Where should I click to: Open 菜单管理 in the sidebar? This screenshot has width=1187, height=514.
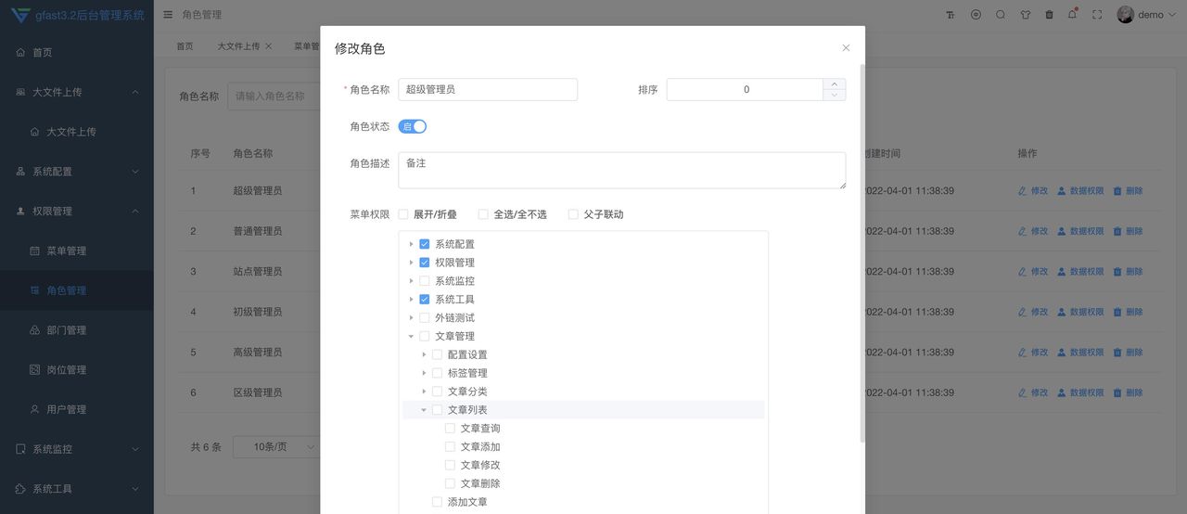[77, 251]
